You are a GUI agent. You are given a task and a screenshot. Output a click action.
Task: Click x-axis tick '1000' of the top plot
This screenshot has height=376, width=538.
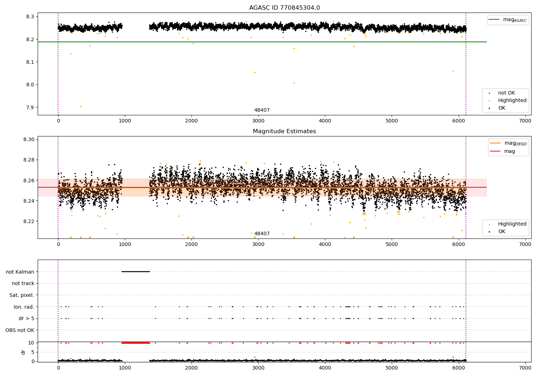click(x=125, y=121)
